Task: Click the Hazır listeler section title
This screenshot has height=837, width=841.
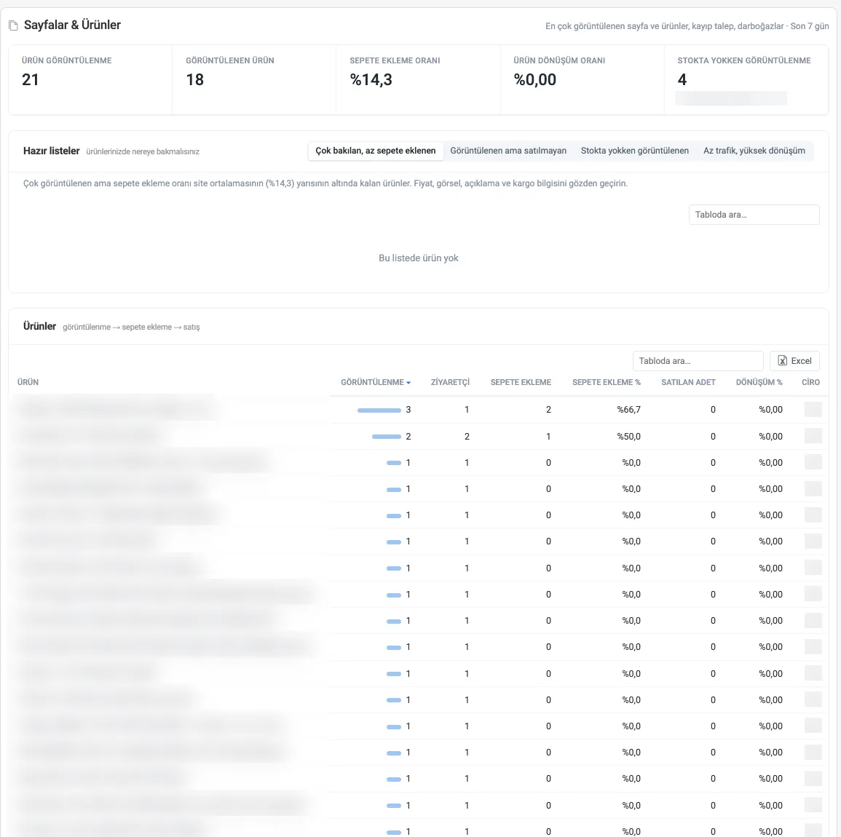Action: 52,151
